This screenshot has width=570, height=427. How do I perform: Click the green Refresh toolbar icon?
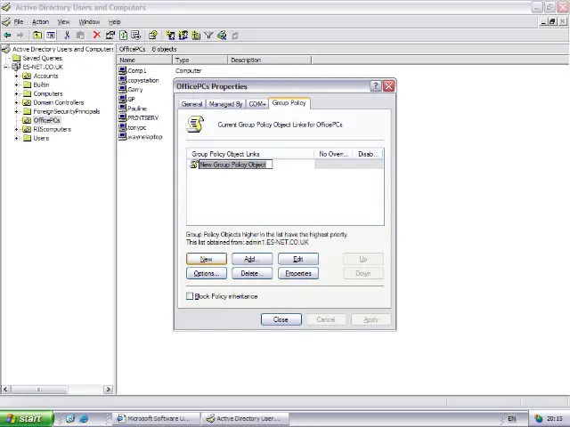pyautogui.click(x=123, y=36)
